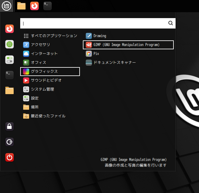Launch Firefox from the top panel
199x193 pixels.
click(34, 6)
